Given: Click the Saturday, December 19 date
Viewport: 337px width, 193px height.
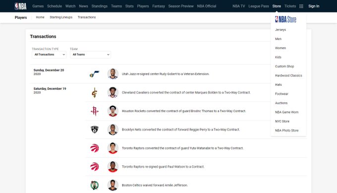Looking at the screenshot, I should pyautogui.click(x=50, y=89).
